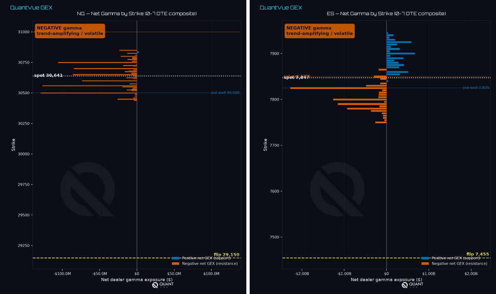
Task: Click the Quant Vue logo below NQ chart
Action: point(163,285)
